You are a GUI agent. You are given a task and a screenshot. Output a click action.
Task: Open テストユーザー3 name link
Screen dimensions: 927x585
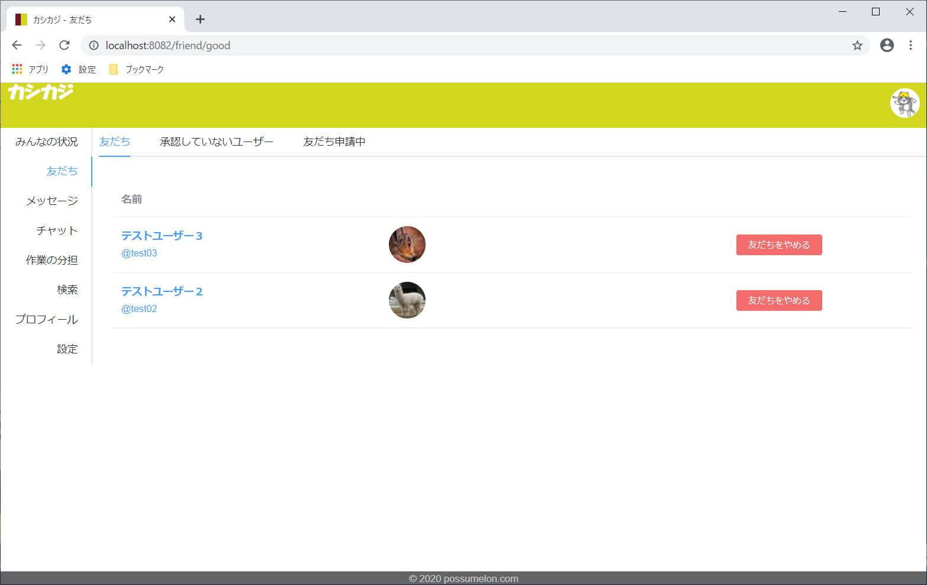(162, 236)
